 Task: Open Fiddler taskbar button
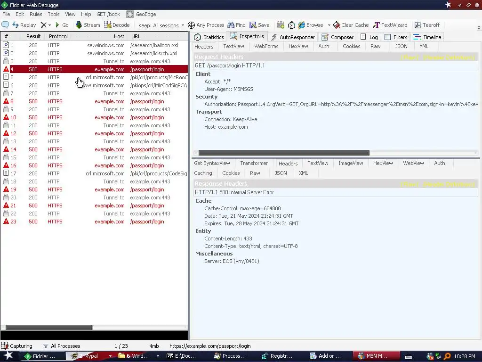pos(42,356)
